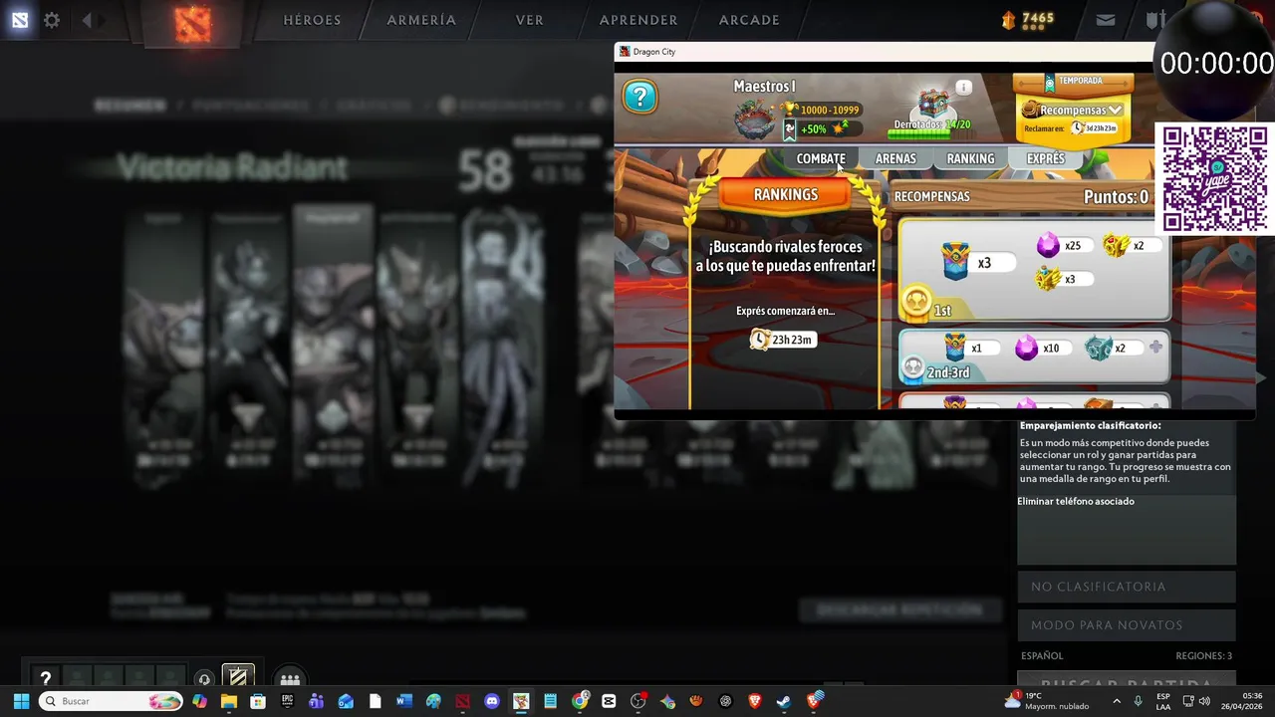Open Microsoft Word from the taskbar

[403, 701]
